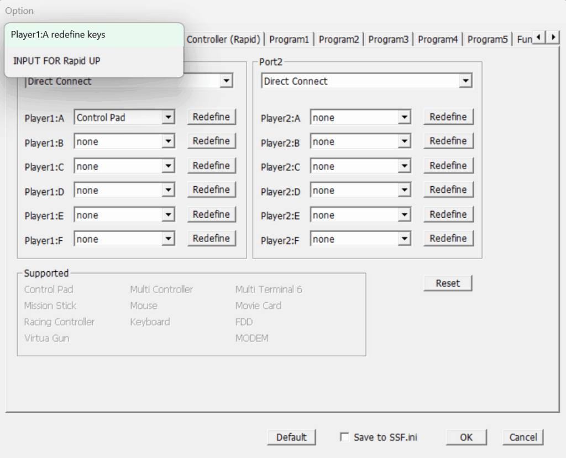Switch to the Controller (Rapid) tab
Viewport: 566px width, 458px height.
(x=223, y=39)
